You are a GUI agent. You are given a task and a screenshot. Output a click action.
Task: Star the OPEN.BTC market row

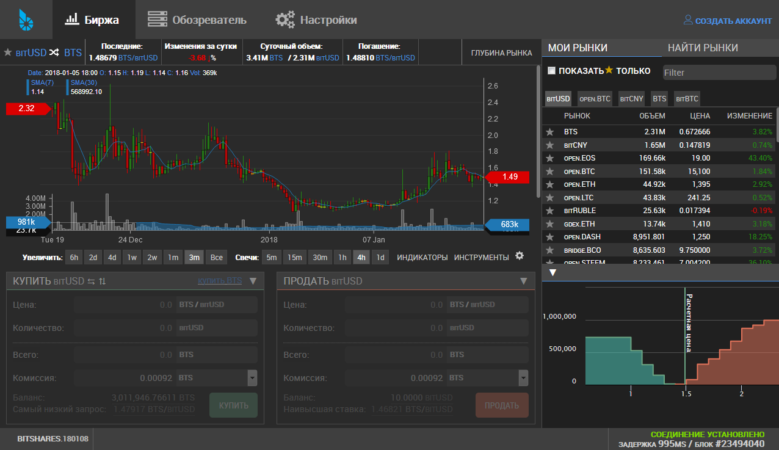click(550, 171)
